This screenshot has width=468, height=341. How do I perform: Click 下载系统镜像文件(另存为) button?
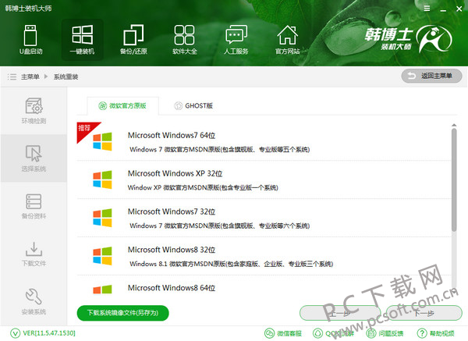point(122,313)
